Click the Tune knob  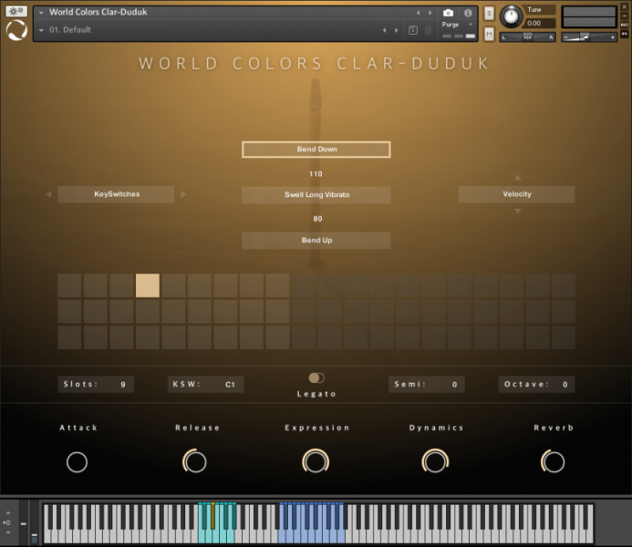511,16
